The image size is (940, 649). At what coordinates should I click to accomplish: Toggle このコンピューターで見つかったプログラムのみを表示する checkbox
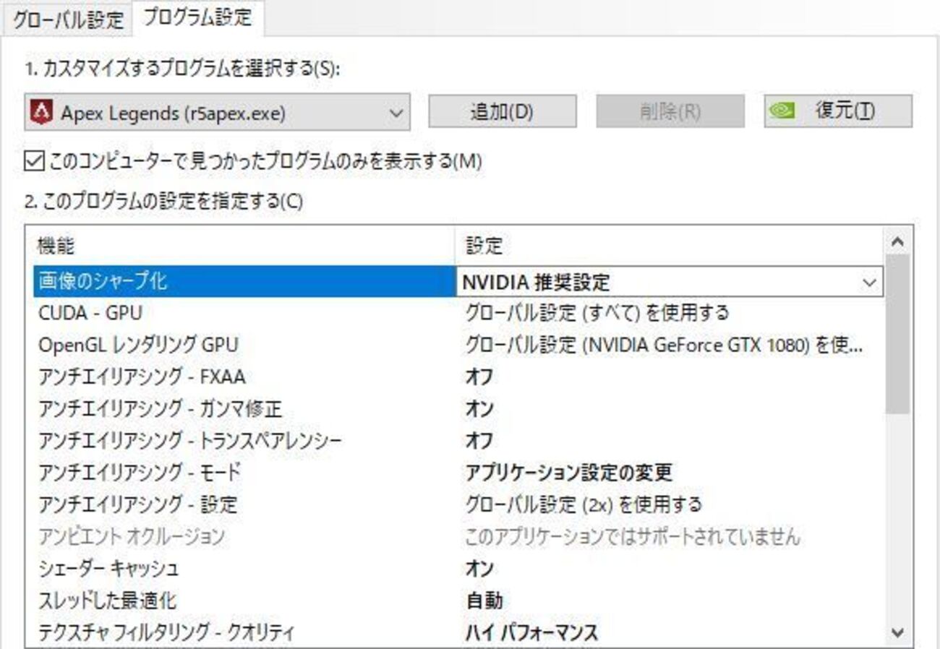(34, 161)
